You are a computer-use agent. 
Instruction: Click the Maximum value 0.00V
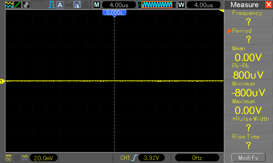pos(248,110)
